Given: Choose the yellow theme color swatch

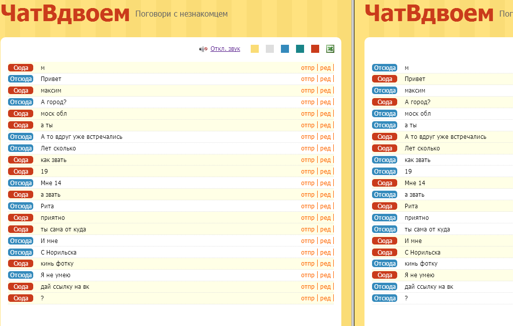Looking at the screenshot, I should (x=255, y=49).
